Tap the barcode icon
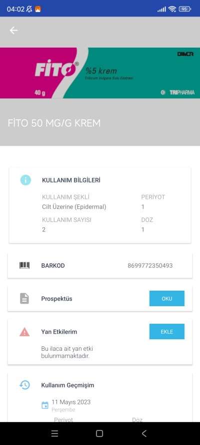200x445 pixels. click(x=24, y=266)
